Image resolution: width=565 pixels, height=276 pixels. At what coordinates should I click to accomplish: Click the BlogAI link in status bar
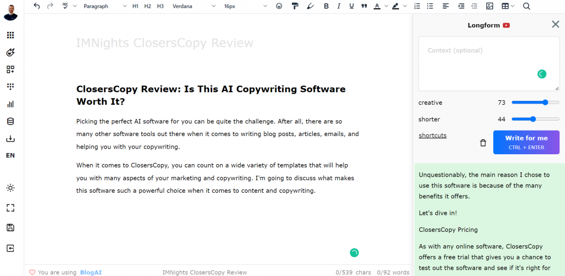tap(91, 272)
